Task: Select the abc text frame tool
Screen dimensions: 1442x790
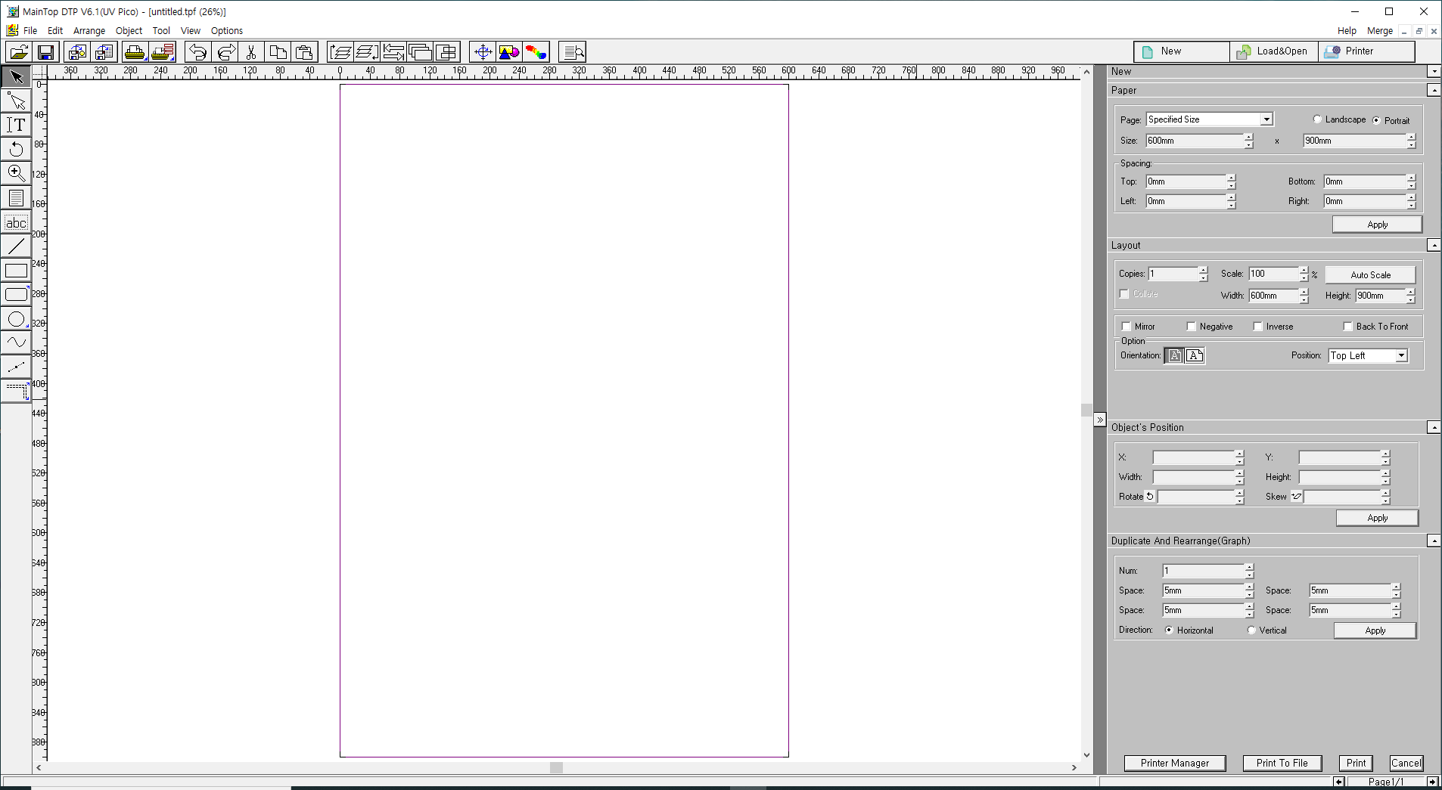Action: [16, 222]
